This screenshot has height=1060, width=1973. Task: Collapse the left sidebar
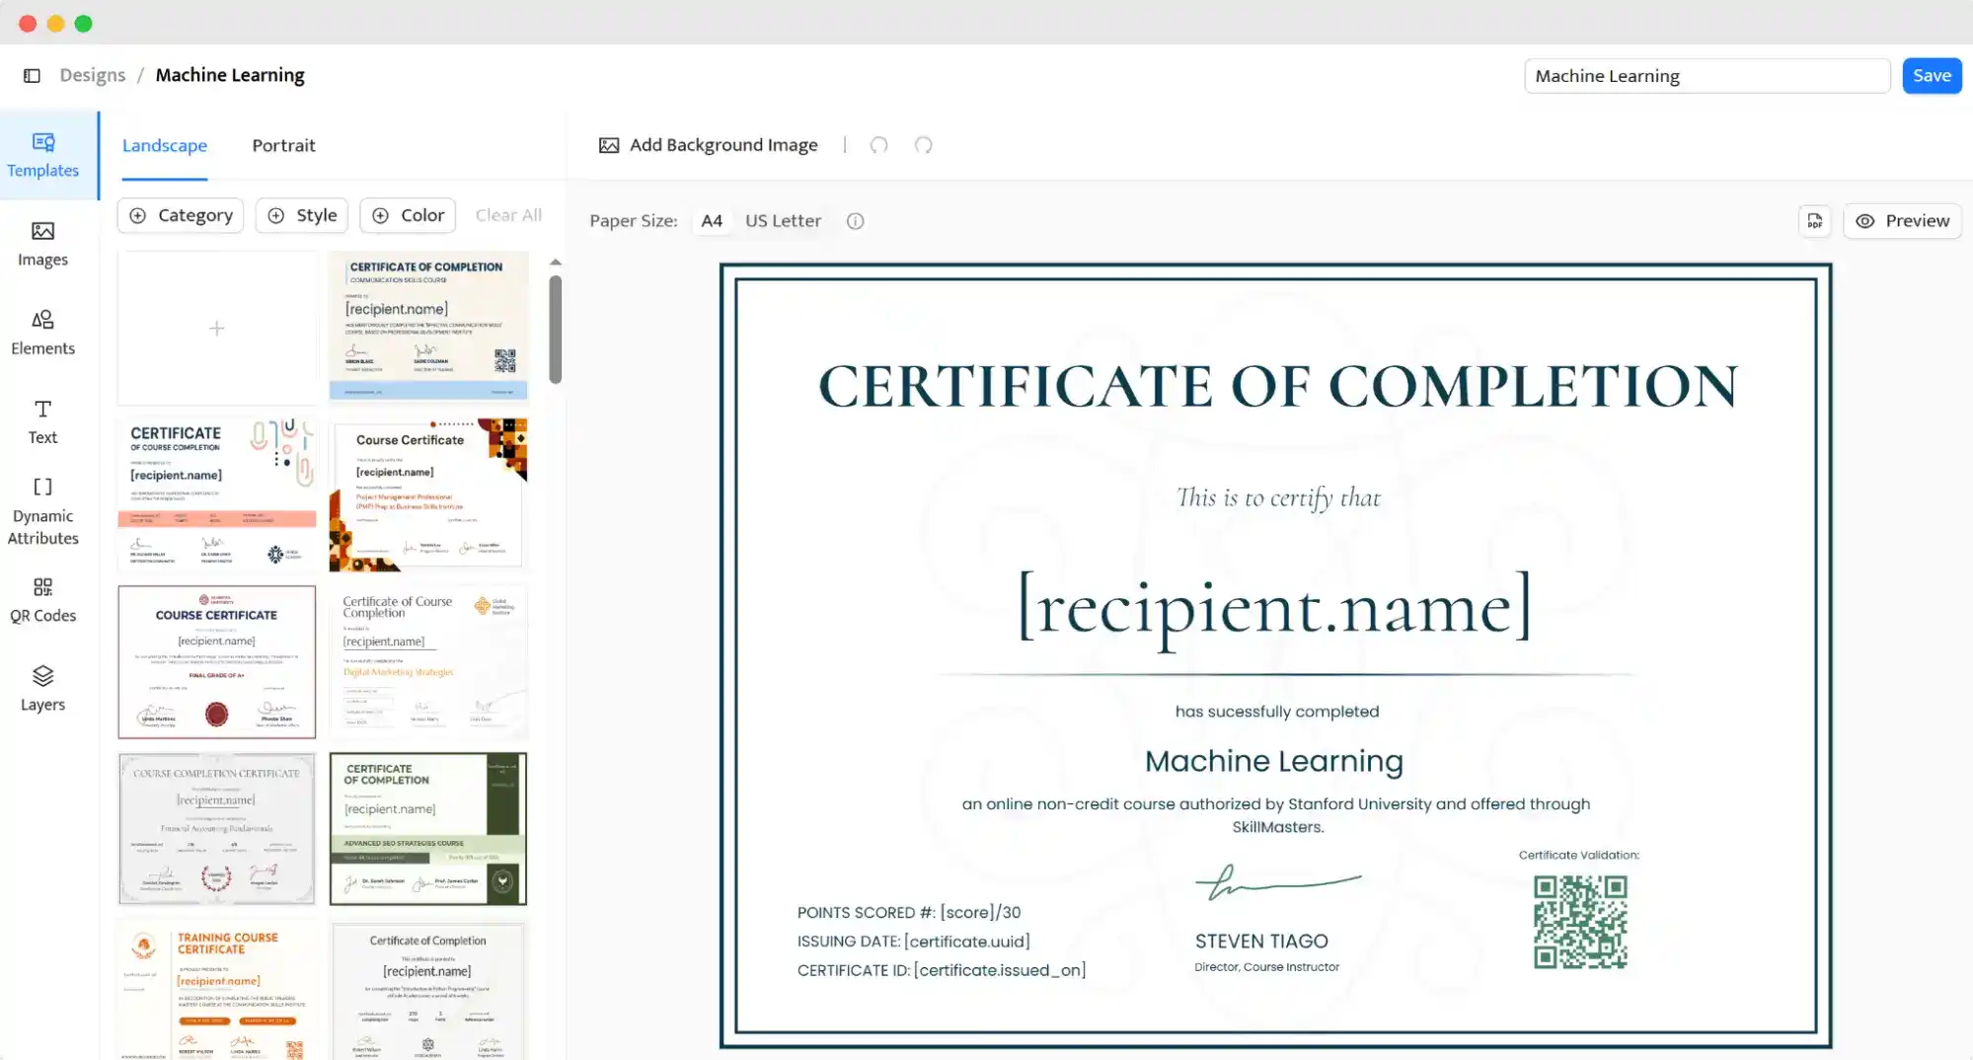[x=32, y=74]
